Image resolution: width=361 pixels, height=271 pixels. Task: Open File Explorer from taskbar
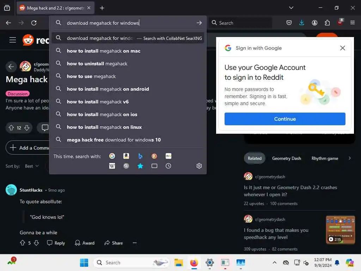click(x=179, y=263)
